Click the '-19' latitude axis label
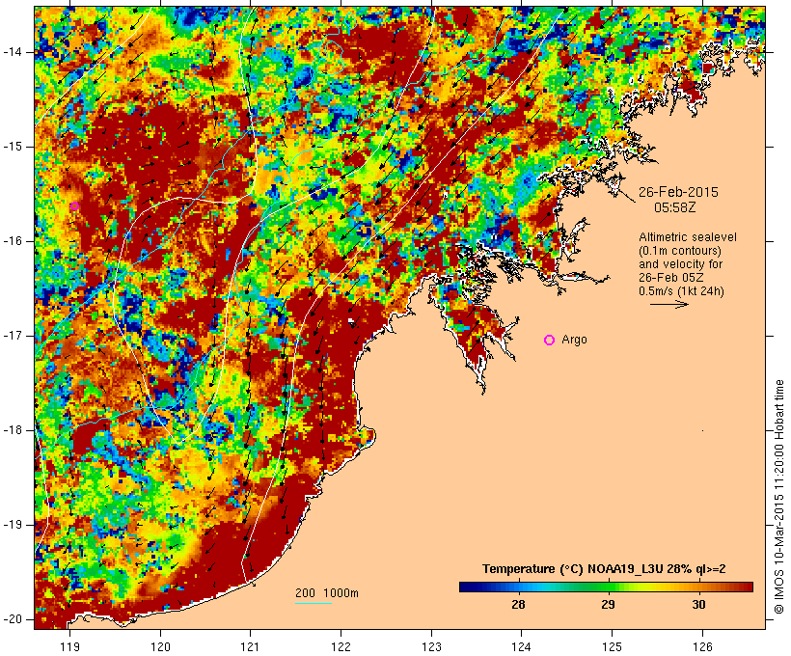 (x=13, y=525)
